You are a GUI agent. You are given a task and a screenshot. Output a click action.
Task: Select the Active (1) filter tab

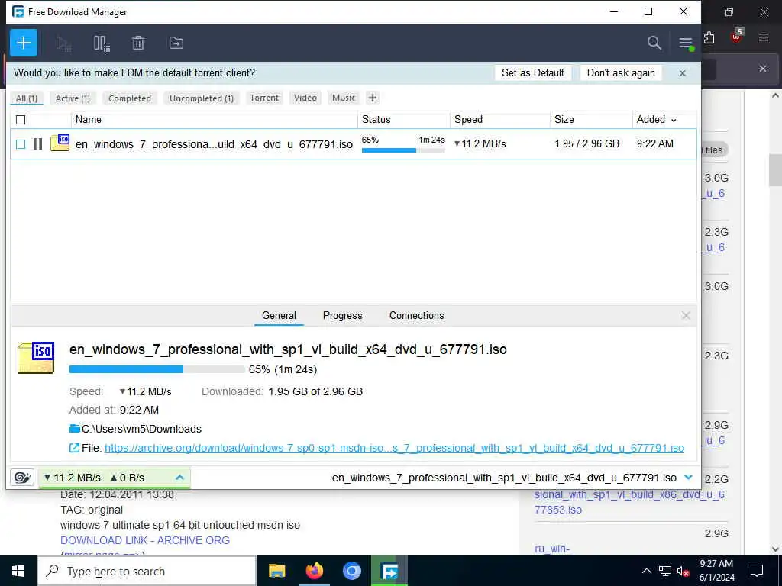click(73, 98)
